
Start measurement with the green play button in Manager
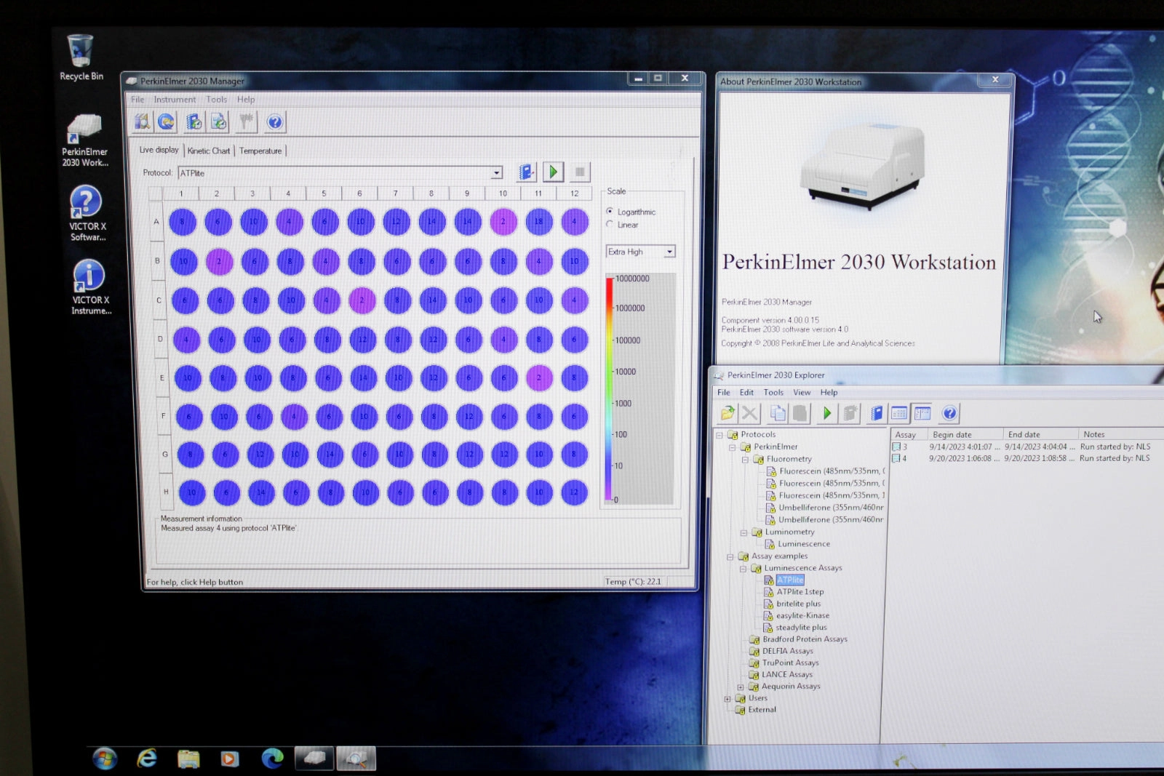coord(553,172)
